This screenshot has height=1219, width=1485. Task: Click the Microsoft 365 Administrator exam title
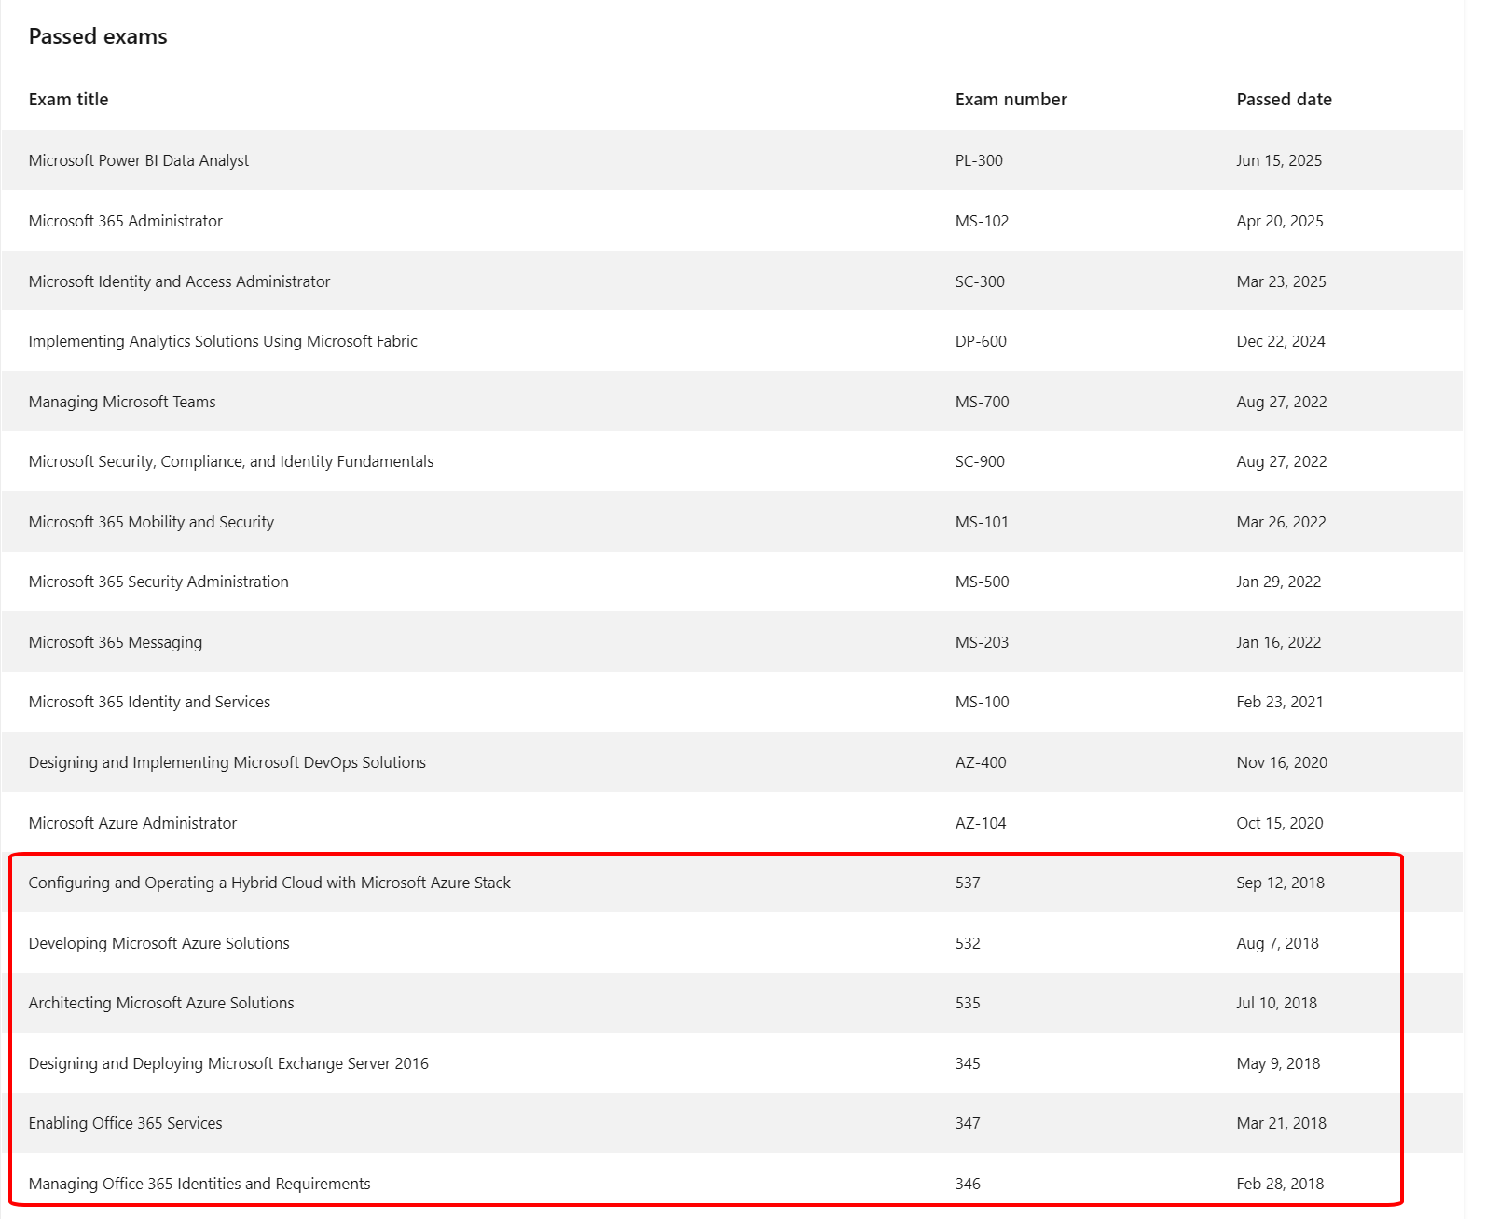tap(126, 221)
